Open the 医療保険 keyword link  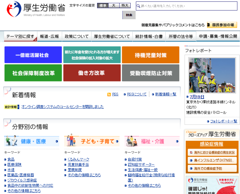point(14,165)
